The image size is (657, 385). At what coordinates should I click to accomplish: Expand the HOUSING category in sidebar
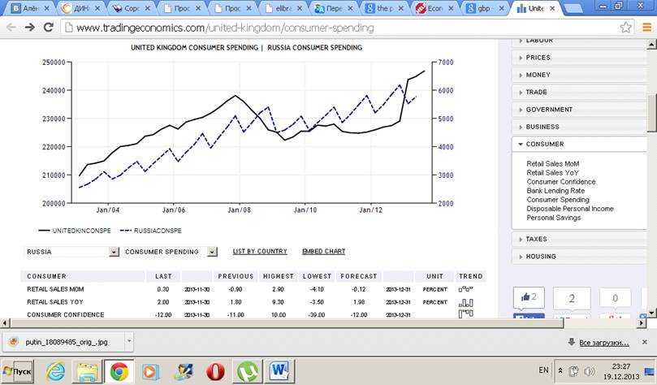tap(540, 257)
